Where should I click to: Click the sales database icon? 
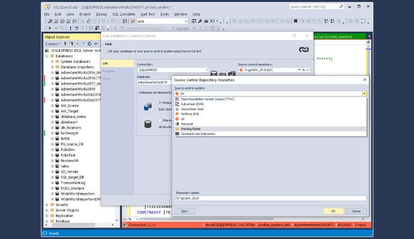(57, 166)
